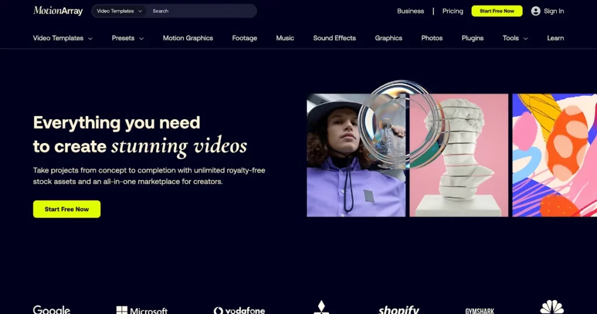Open the Footage section
The image size is (597, 314).
click(244, 38)
